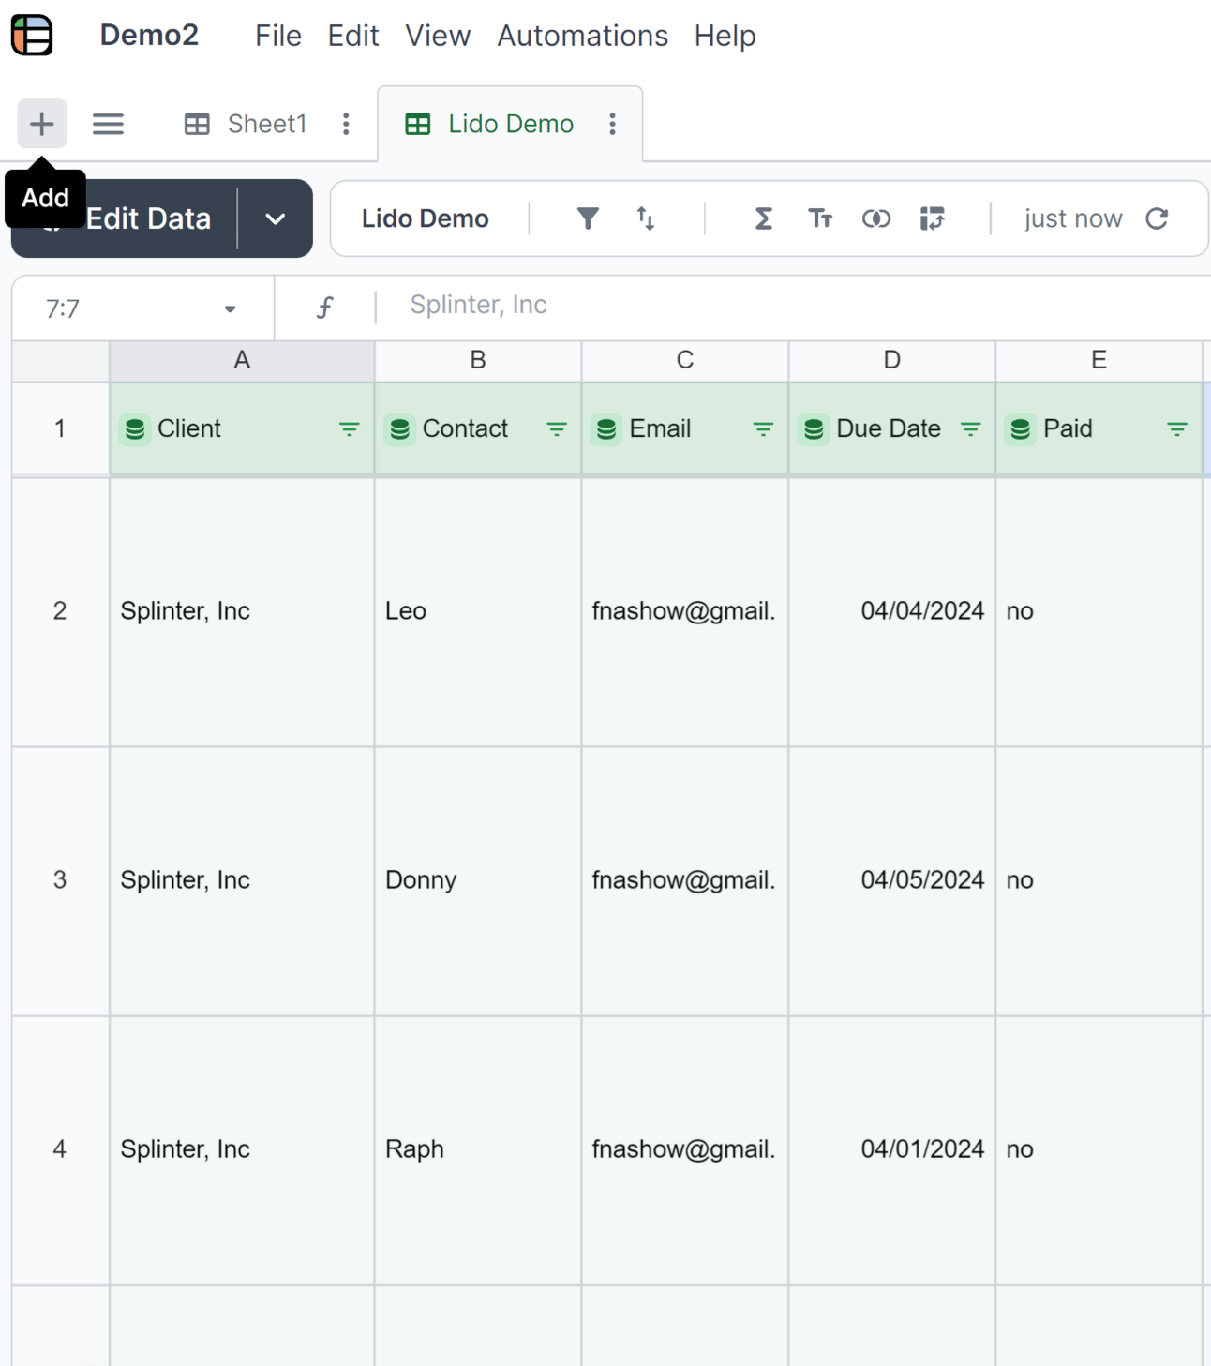Open the Automations menu
This screenshot has height=1366, width=1211.
pyautogui.click(x=582, y=36)
